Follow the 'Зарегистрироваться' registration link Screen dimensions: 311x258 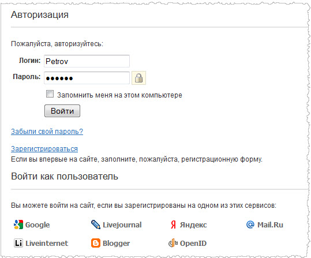pos(44,149)
